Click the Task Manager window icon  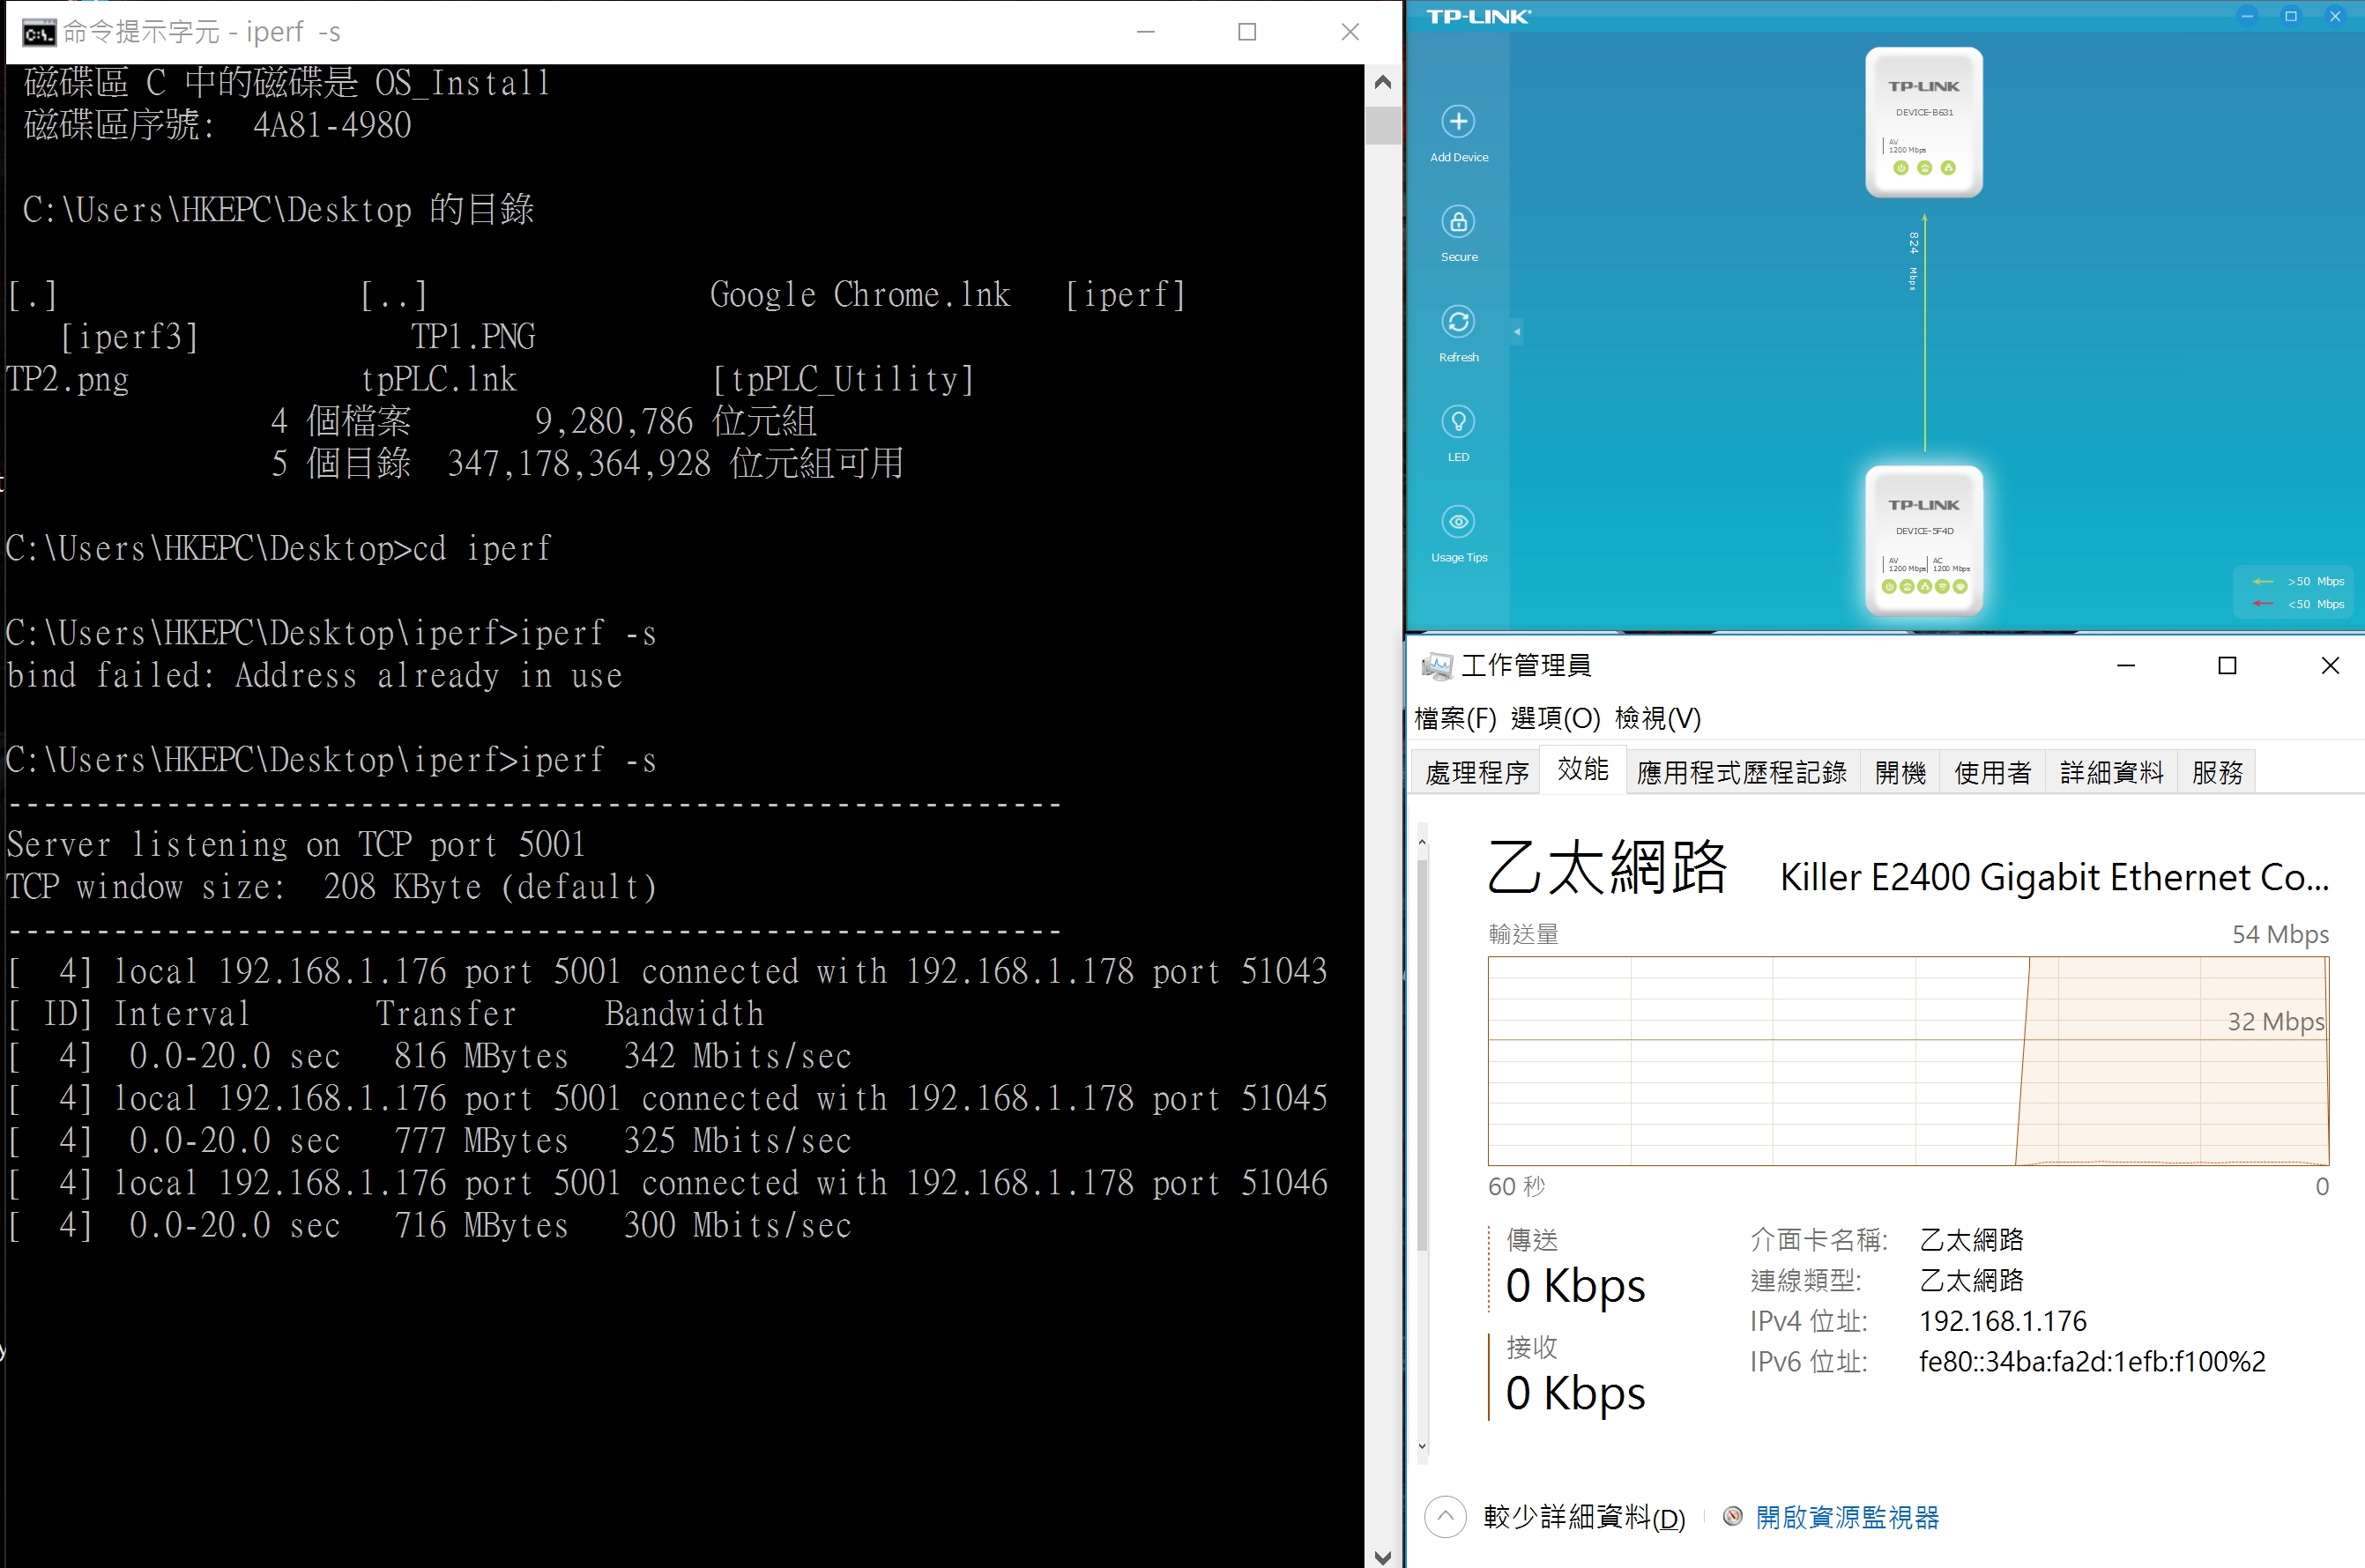[x=1436, y=666]
